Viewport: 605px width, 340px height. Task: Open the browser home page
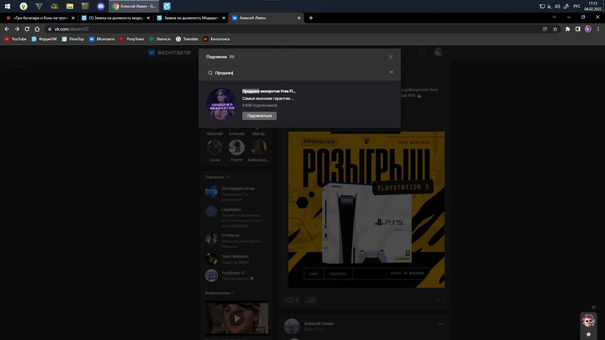click(x=37, y=29)
